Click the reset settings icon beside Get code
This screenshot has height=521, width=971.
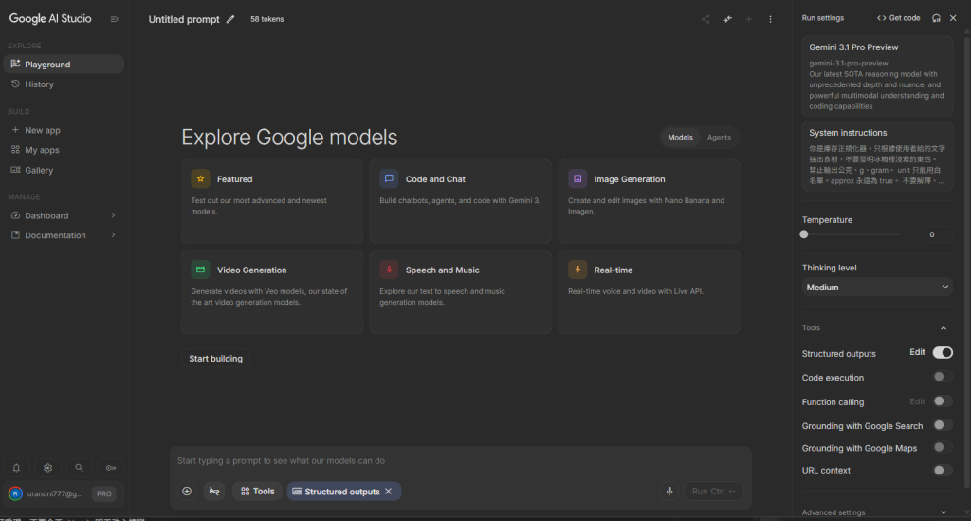click(936, 18)
